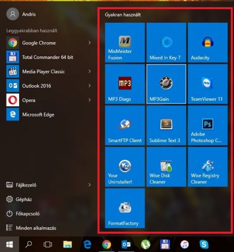Open Task View on the taskbar

(x=47, y=244)
